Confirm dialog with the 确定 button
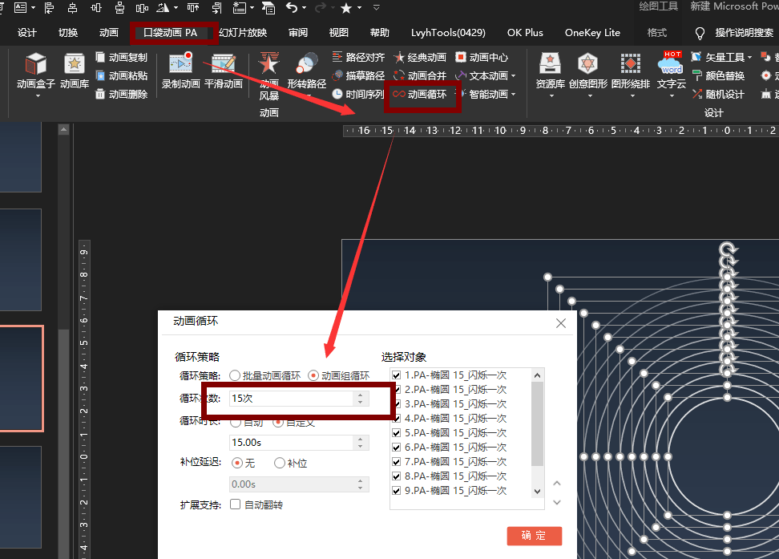 [x=534, y=536]
